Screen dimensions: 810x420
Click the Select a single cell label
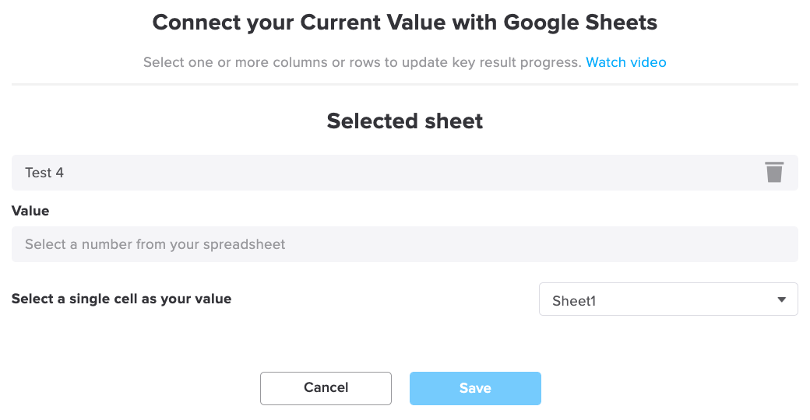[121, 299]
